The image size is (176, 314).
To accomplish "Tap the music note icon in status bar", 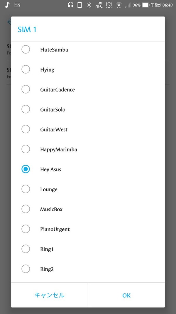I will coord(7,5).
